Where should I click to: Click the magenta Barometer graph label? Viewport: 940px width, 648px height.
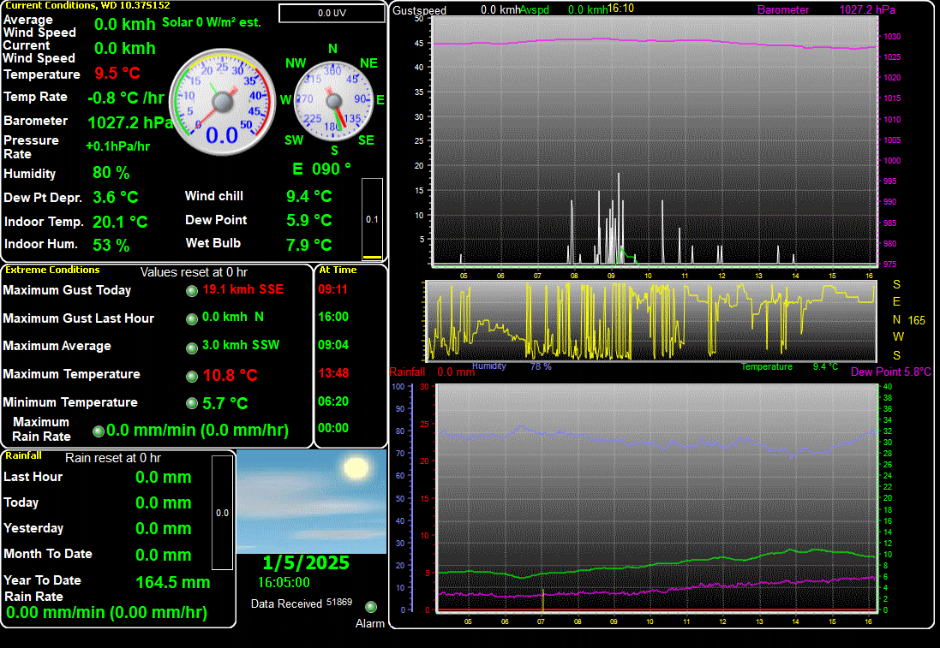pyautogui.click(x=783, y=10)
